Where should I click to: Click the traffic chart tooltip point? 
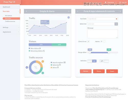click(x=45, y=26)
